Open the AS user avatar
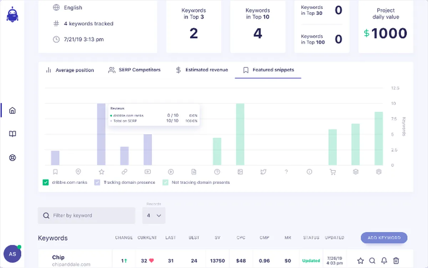Screen dimensions: 428x268 click(12, 254)
